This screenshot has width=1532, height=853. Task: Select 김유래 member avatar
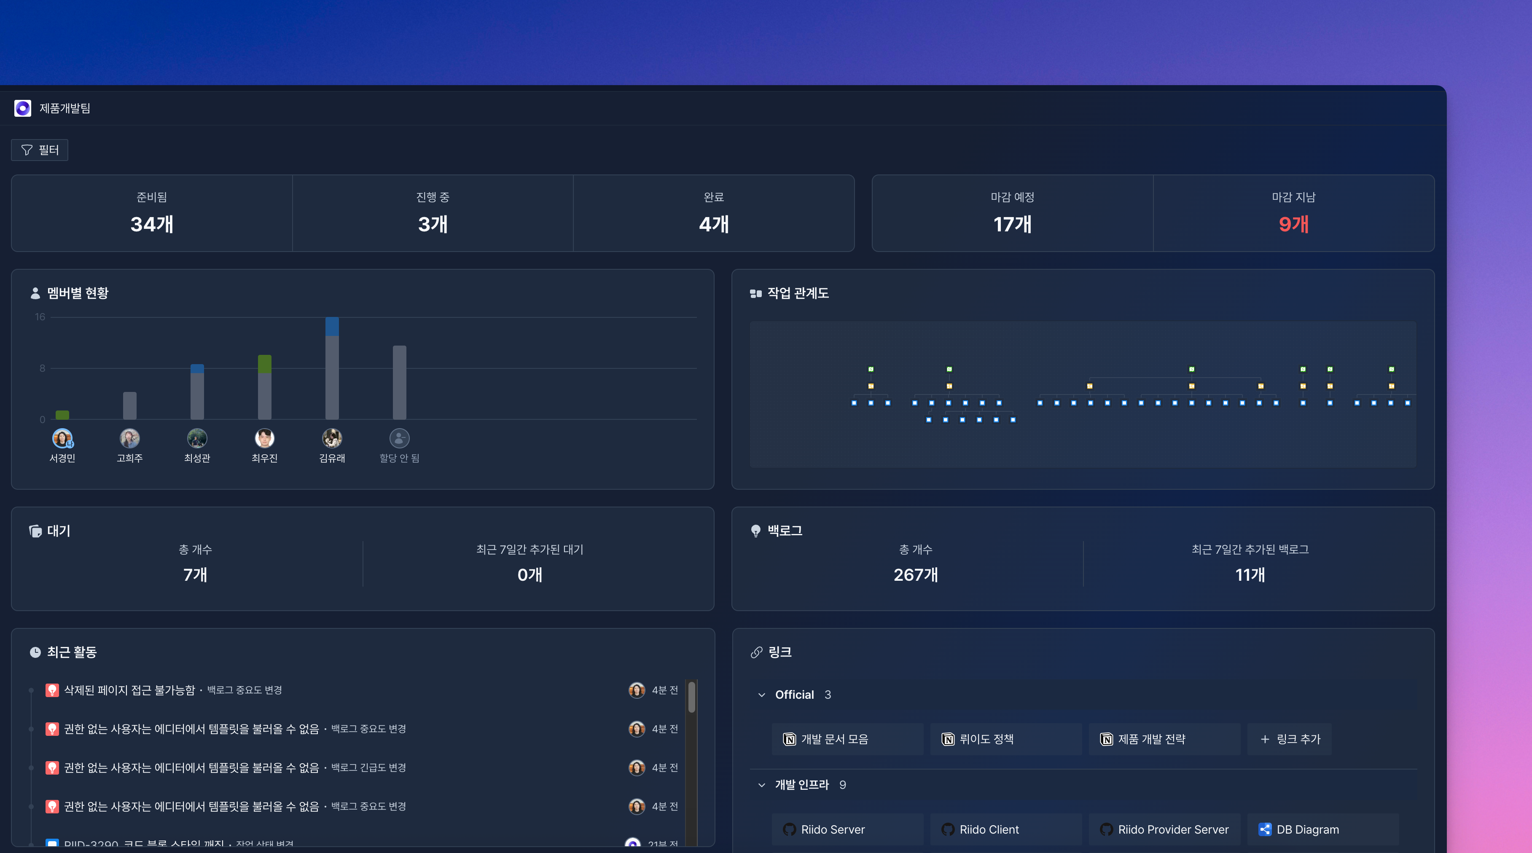(x=332, y=439)
